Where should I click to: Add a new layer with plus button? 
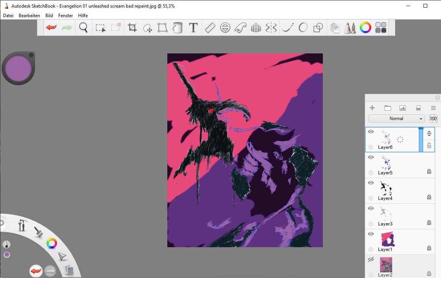point(372,108)
